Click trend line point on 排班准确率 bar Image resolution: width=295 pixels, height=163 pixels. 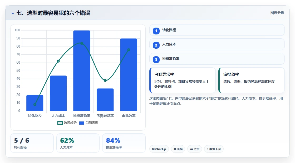pos(82,43)
